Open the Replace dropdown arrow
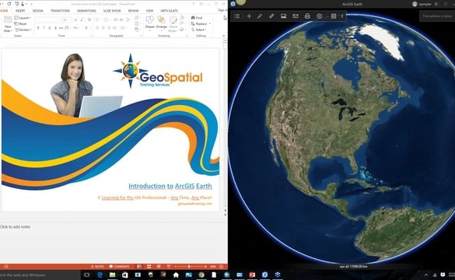 click(210, 24)
